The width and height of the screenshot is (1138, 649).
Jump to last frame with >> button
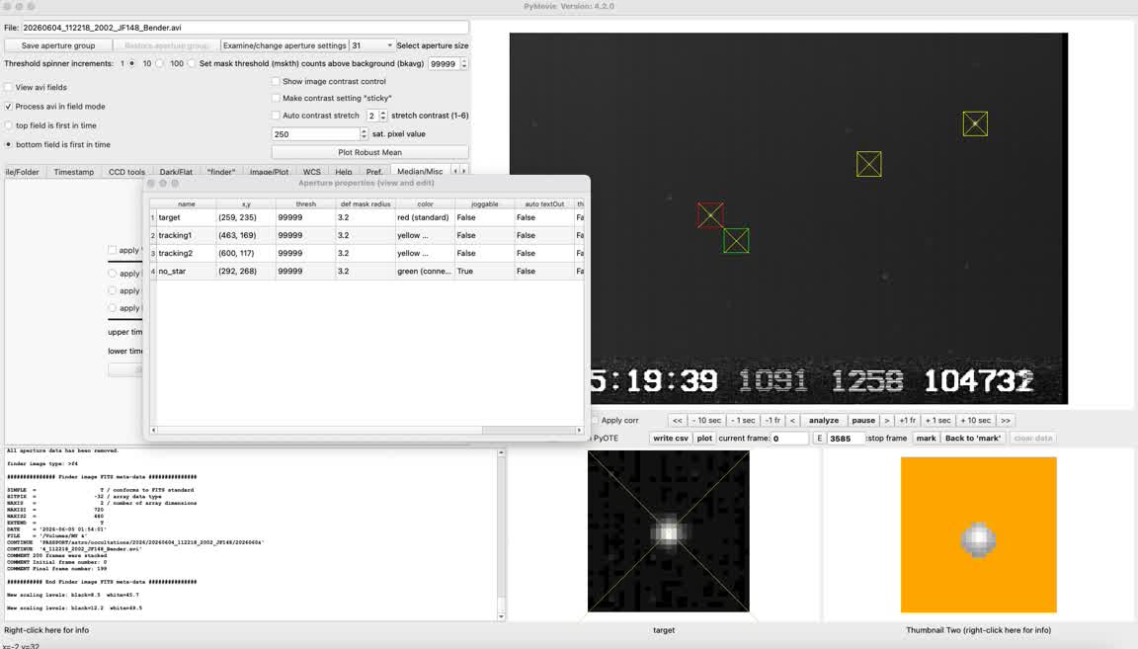tap(1006, 421)
